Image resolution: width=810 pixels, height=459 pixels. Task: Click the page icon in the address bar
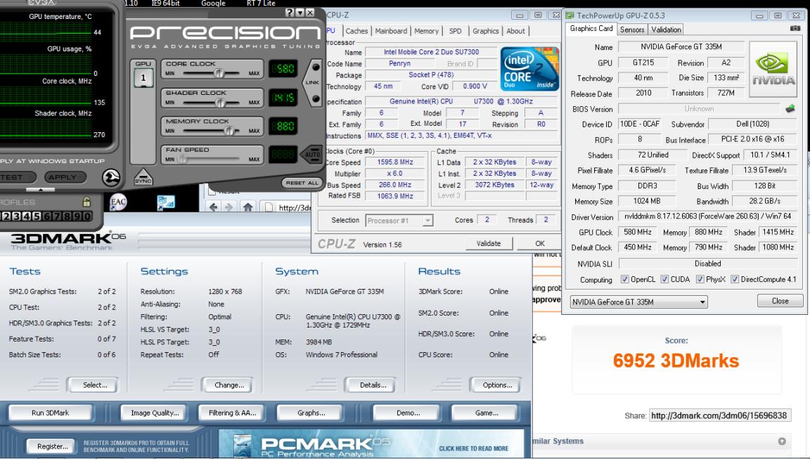point(269,207)
